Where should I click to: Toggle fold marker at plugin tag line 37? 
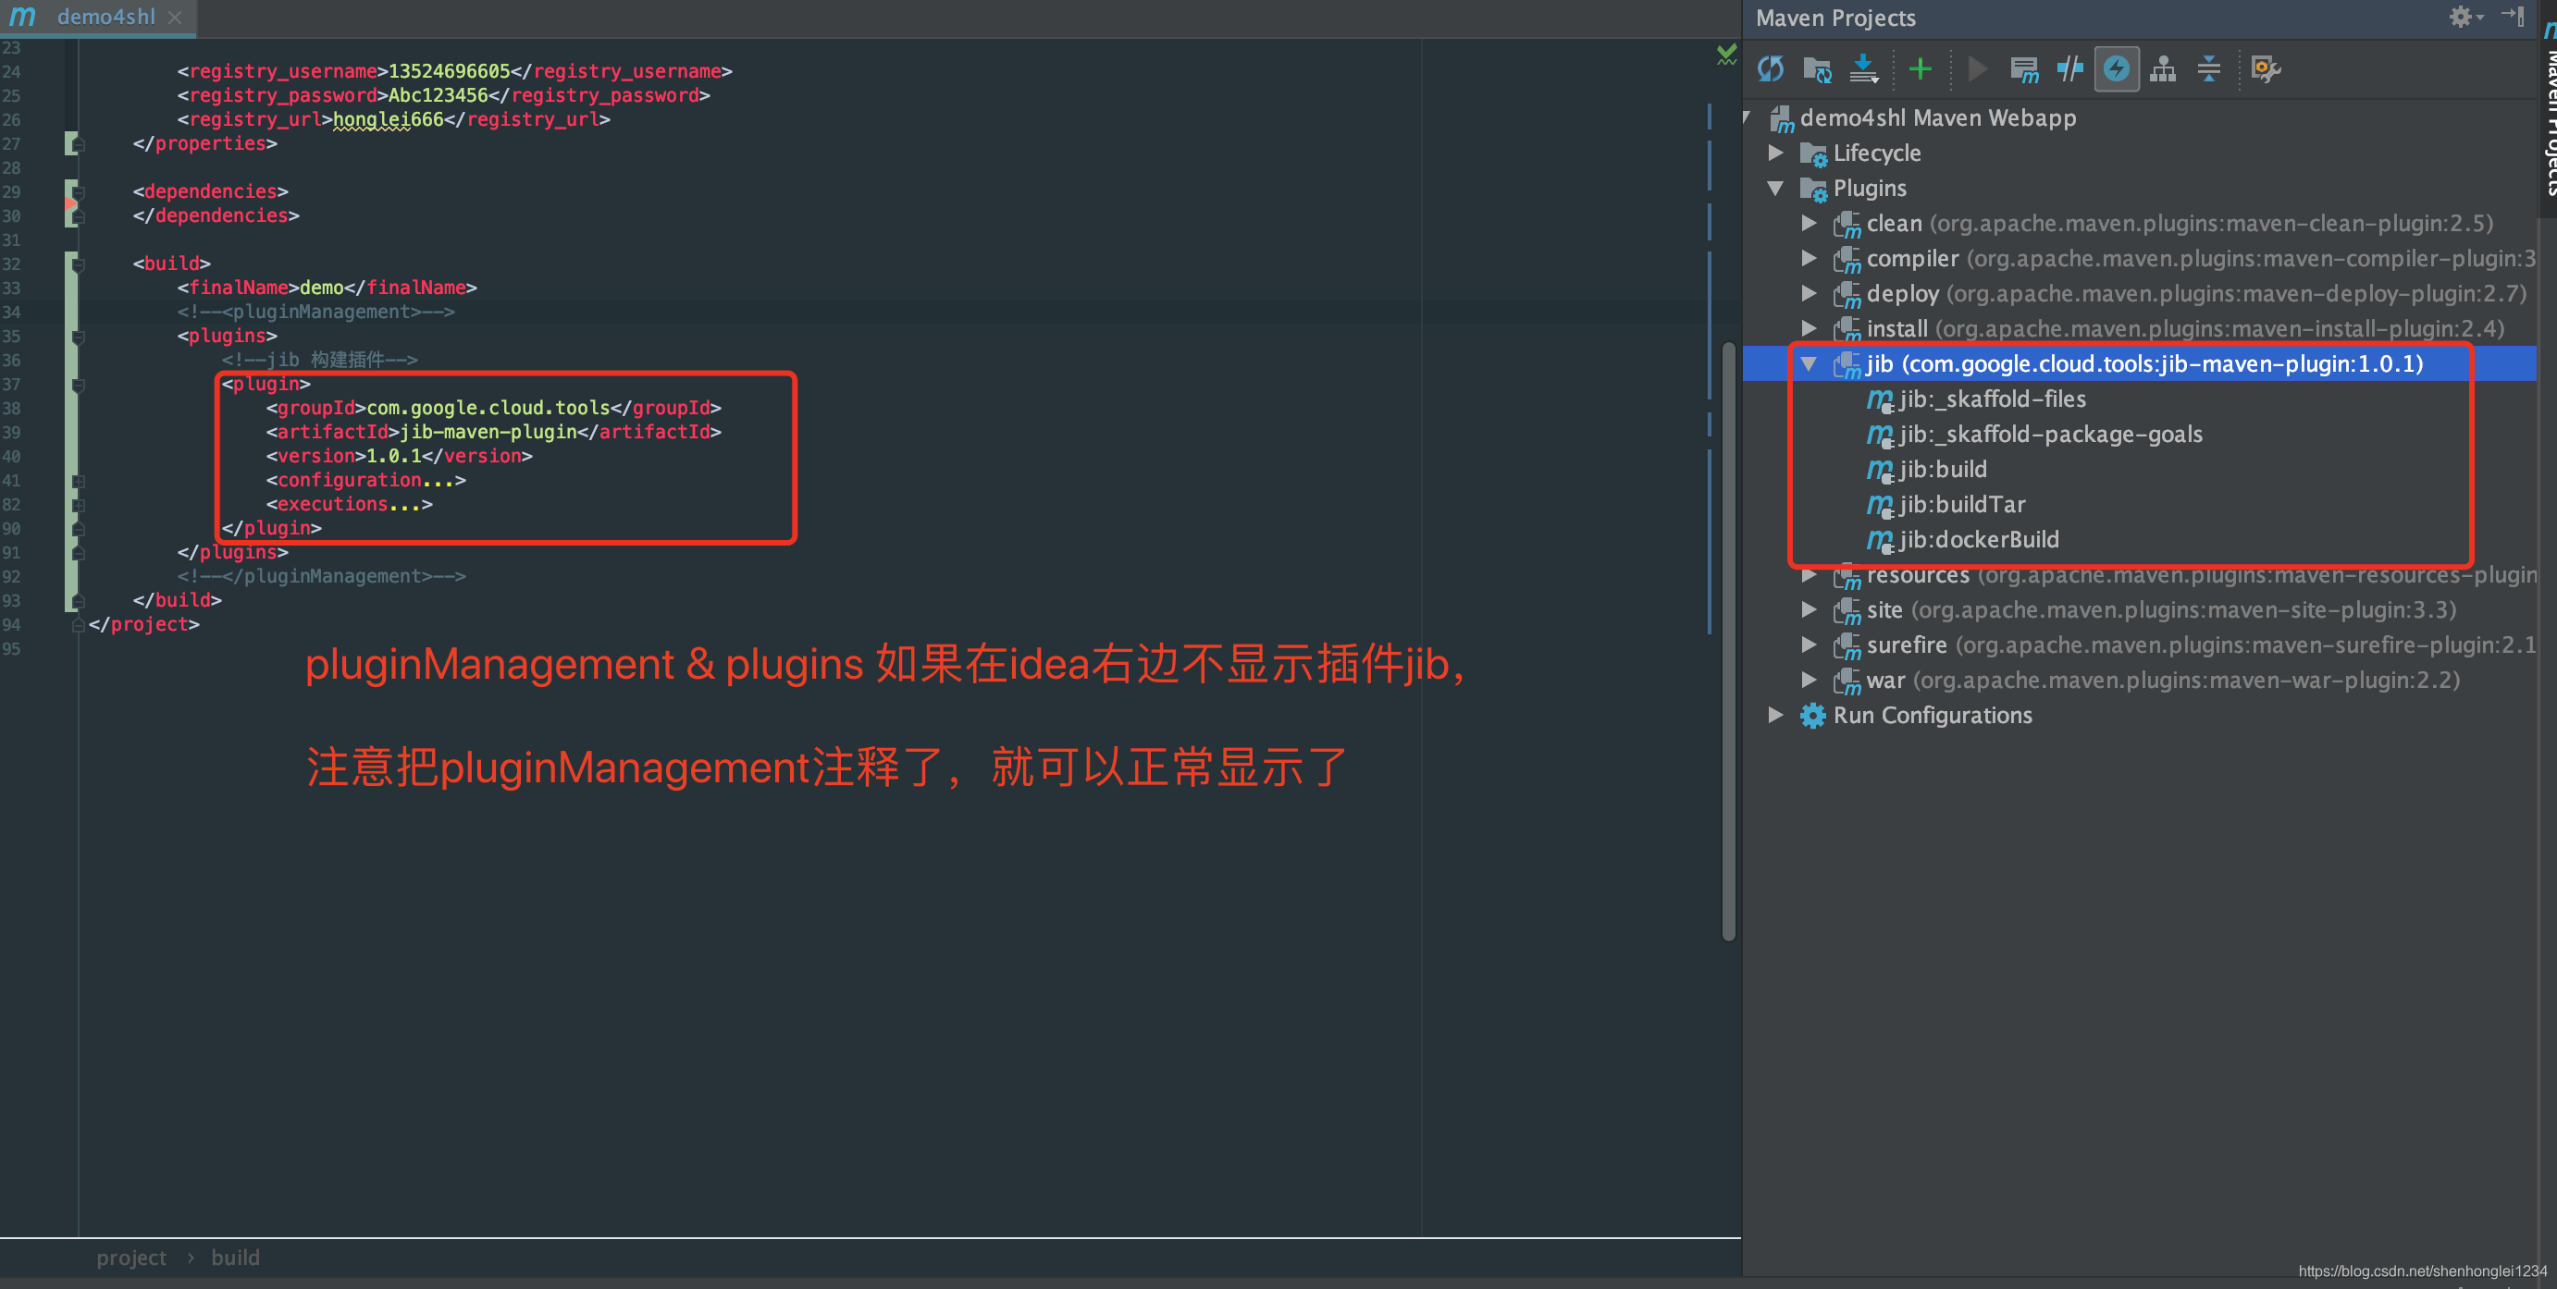(x=79, y=385)
